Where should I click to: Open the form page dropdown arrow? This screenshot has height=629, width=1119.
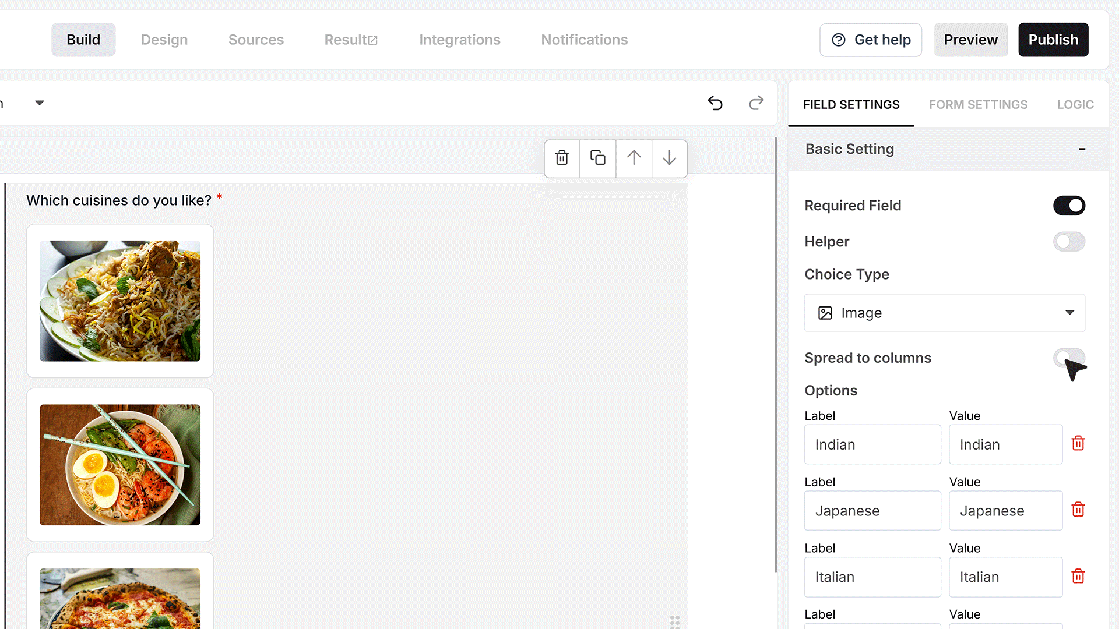(40, 103)
